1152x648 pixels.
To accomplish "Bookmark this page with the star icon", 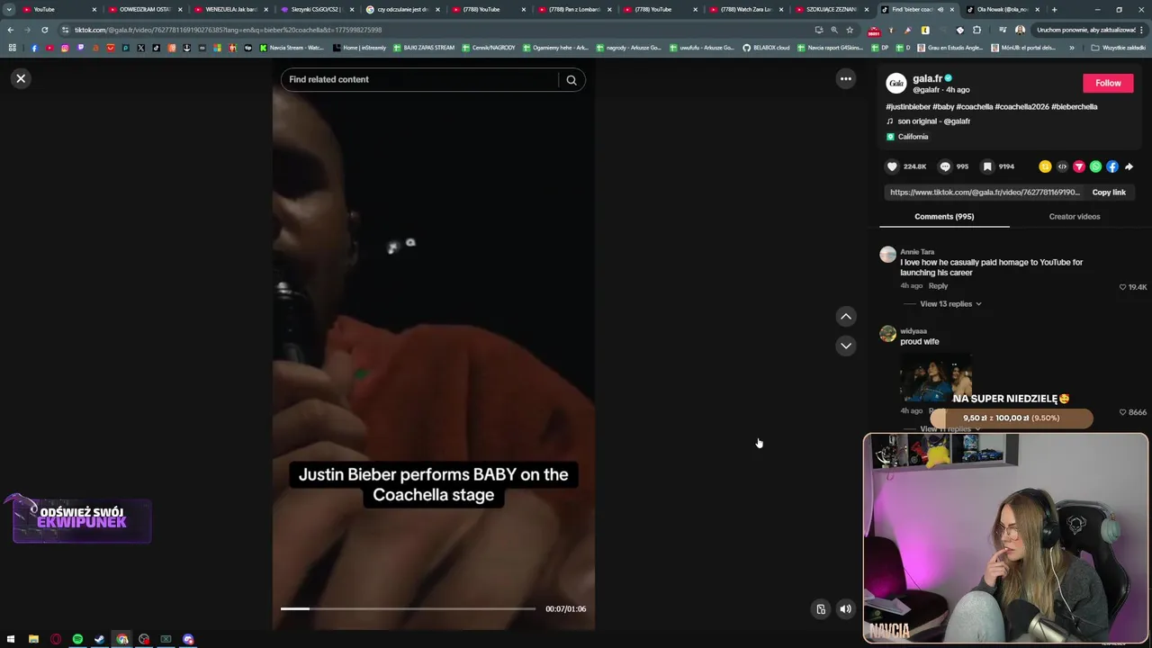I will [850, 30].
